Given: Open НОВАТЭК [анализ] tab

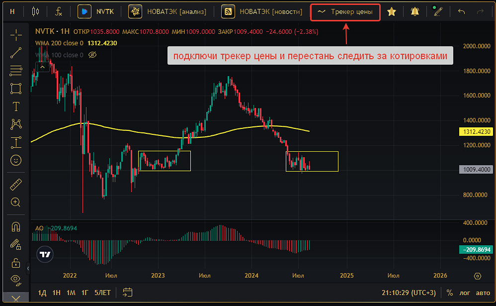Looking at the screenshot, I should 167,12.
